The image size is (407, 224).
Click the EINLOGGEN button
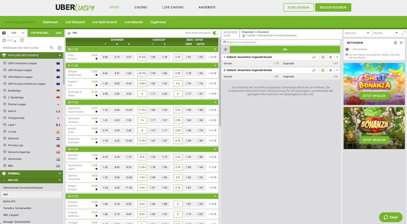point(299,7)
